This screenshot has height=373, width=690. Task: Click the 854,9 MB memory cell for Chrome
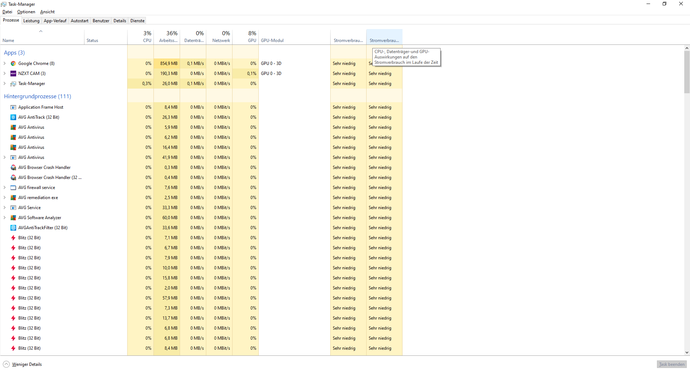[x=167, y=63]
